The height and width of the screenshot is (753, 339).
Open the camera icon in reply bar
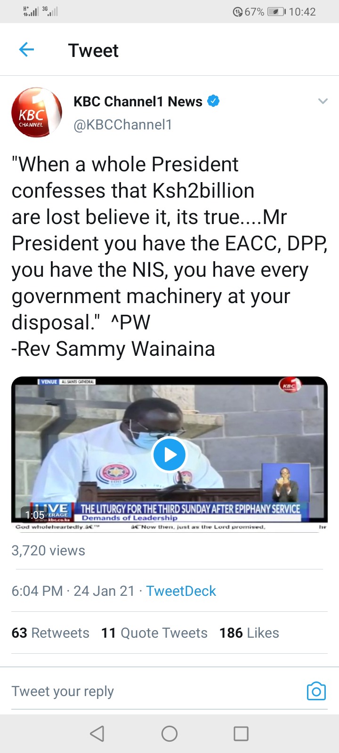coord(316,691)
